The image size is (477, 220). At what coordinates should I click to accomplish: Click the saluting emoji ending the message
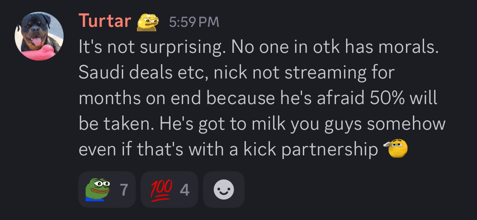click(x=396, y=148)
